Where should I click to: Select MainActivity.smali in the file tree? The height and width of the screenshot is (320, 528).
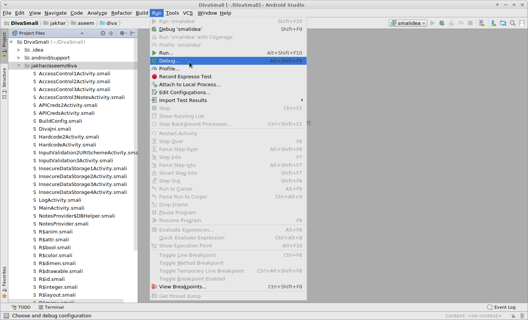61,208
